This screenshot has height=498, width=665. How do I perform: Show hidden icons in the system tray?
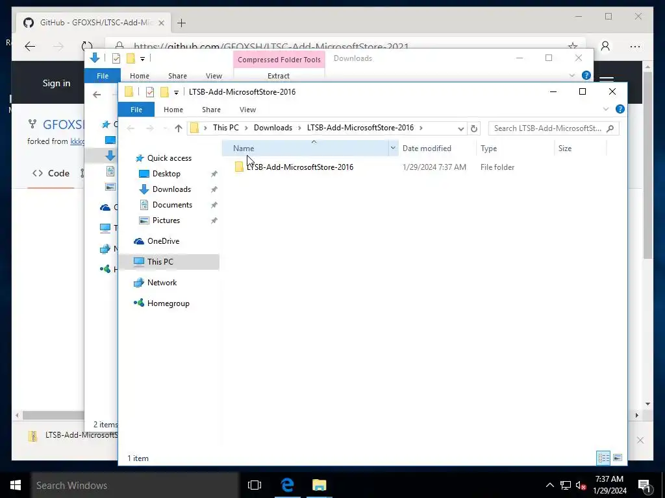coord(549,485)
